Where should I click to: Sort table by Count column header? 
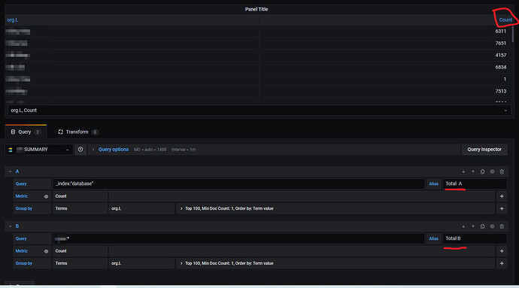click(x=505, y=20)
